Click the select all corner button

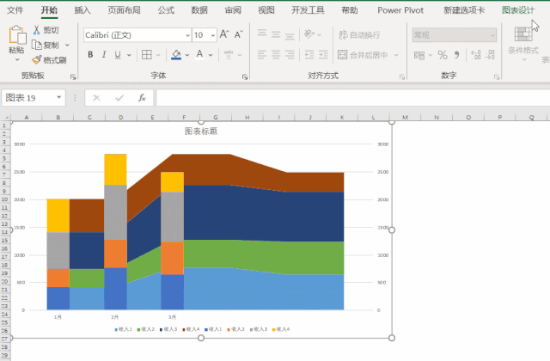(x=5, y=117)
